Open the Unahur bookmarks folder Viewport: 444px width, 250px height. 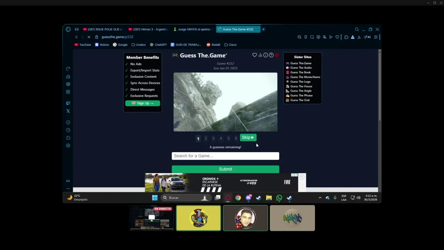tap(139, 45)
